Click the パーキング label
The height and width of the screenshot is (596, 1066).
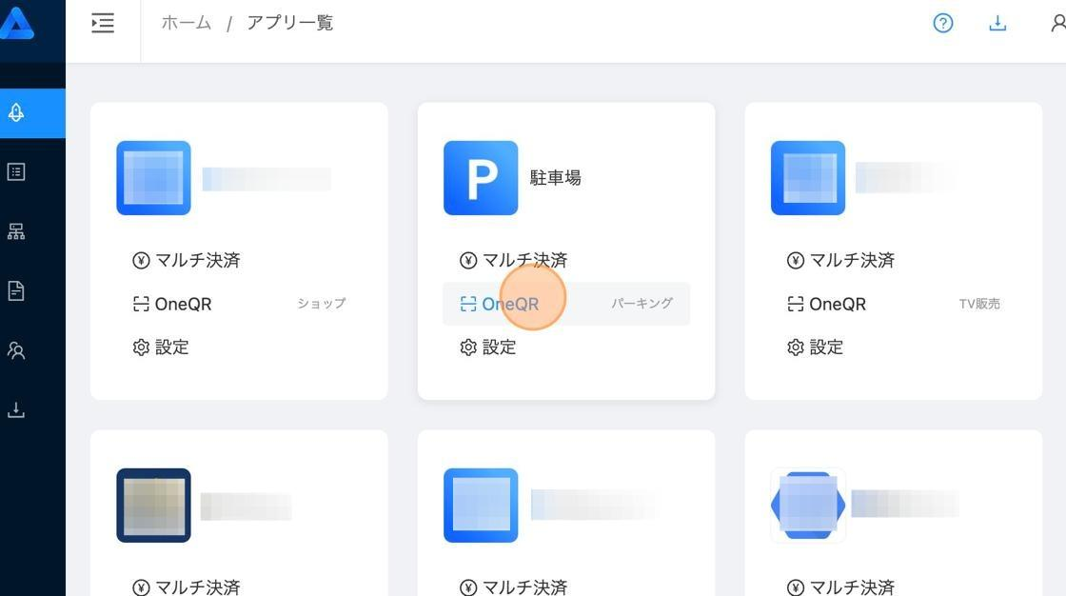click(642, 304)
